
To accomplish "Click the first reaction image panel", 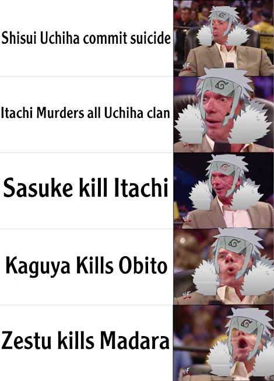I will pyautogui.click(x=223, y=38).
